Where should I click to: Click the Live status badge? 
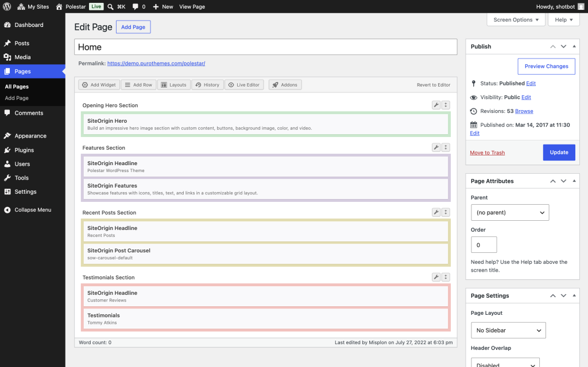[96, 6]
